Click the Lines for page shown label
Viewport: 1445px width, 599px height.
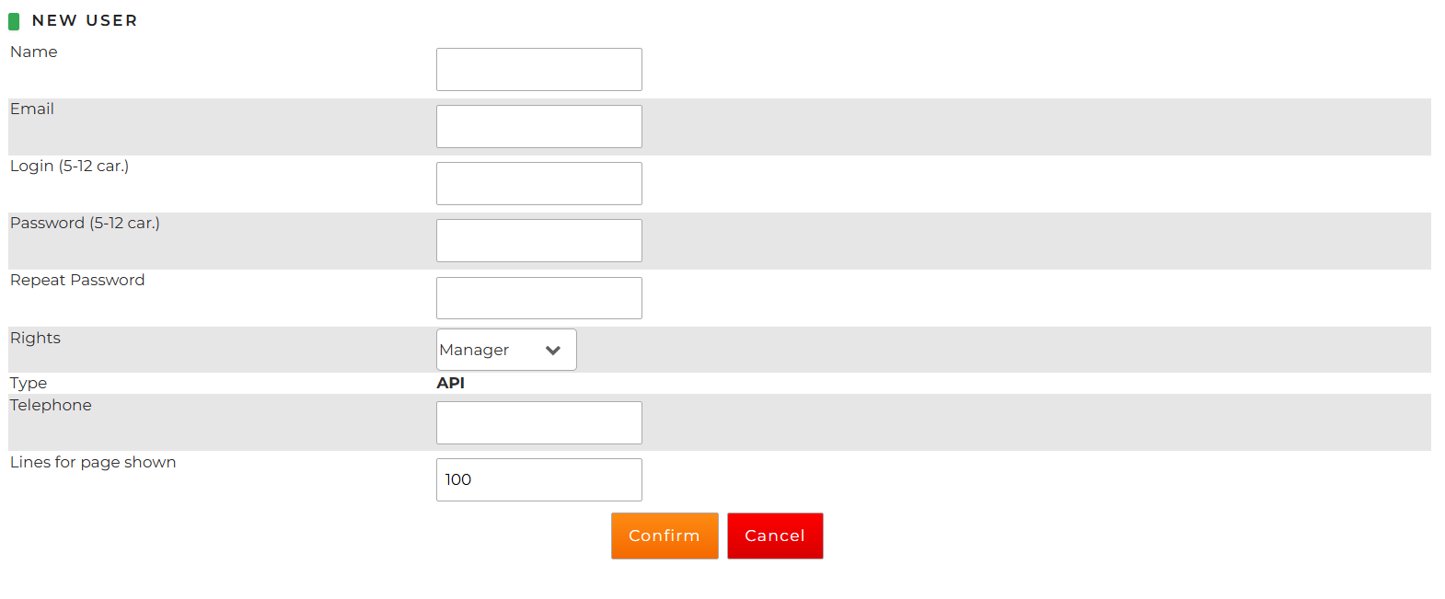93,463
